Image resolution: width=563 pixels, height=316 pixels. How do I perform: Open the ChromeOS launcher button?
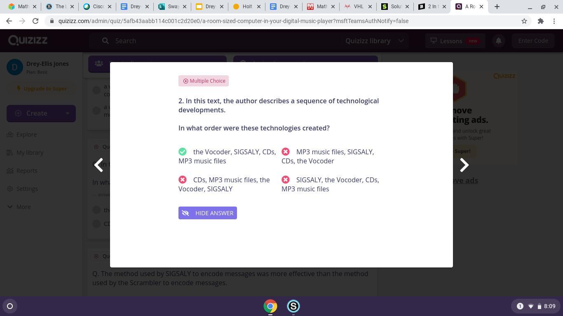pos(10,306)
